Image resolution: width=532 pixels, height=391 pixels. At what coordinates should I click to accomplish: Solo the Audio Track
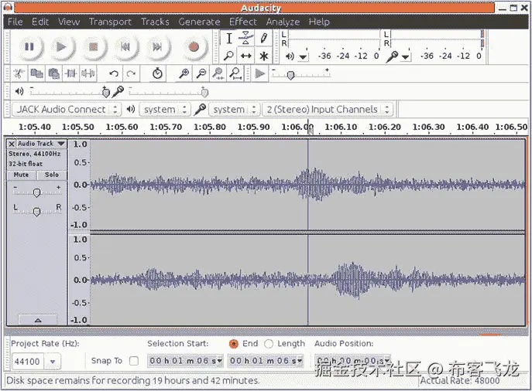[x=52, y=175]
